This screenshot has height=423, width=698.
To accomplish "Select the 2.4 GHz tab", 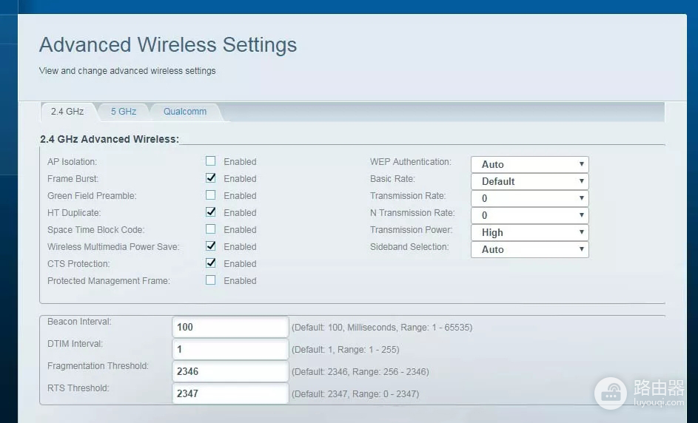I will pos(67,112).
